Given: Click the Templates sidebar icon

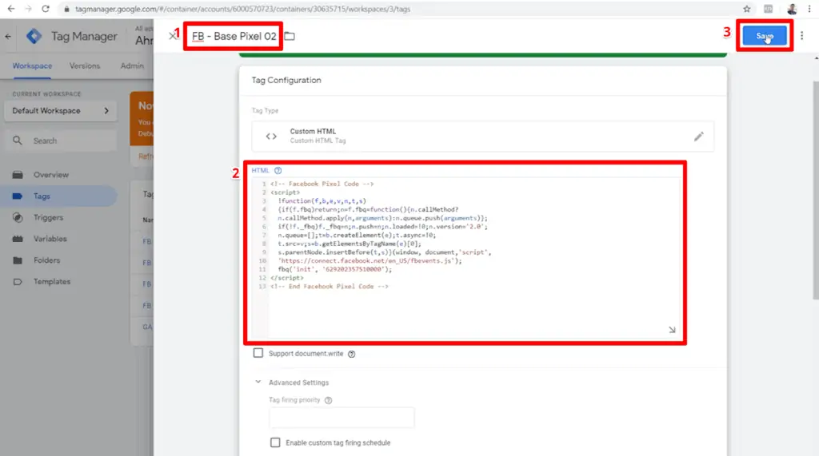Looking at the screenshot, I should click(x=18, y=282).
